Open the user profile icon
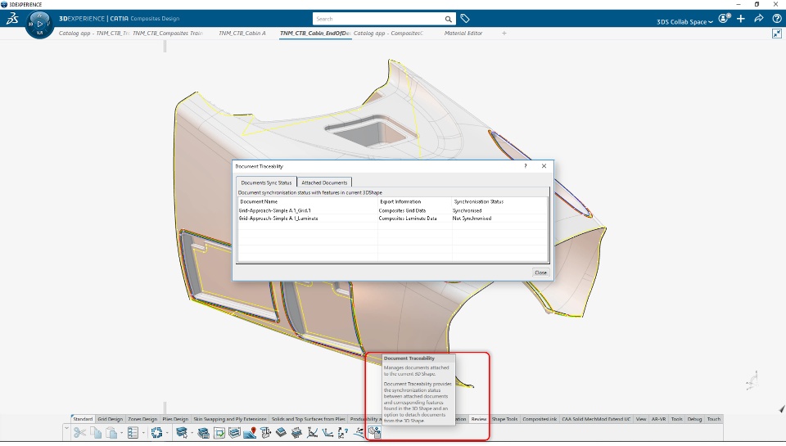 [724, 19]
